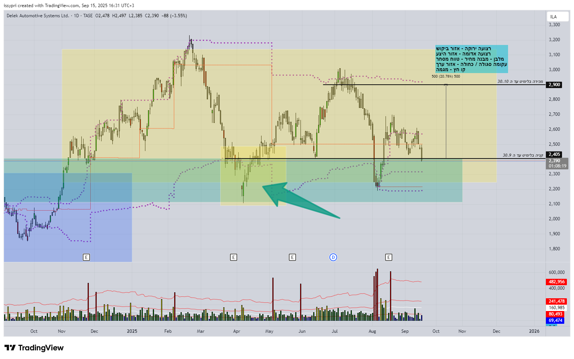Click the 600,000 volume axis label
The height and width of the screenshot is (359, 574).
tap(557, 272)
